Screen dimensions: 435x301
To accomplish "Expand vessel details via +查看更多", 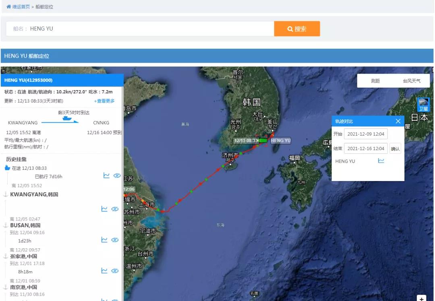I will [x=104, y=101].
